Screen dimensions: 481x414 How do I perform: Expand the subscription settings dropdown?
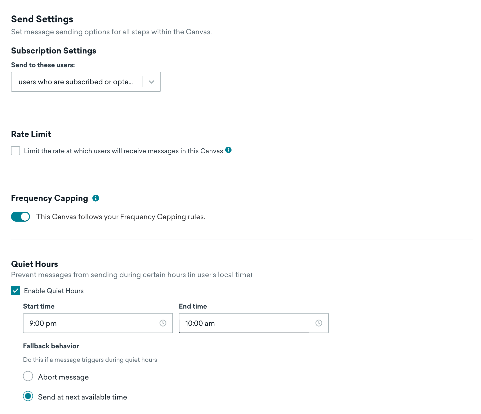point(151,82)
